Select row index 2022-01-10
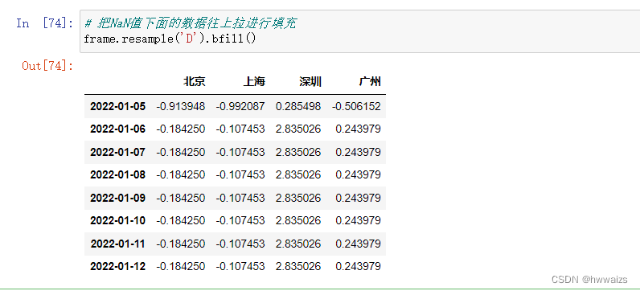Image resolution: width=640 pixels, height=291 pixels. pos(117,221)
